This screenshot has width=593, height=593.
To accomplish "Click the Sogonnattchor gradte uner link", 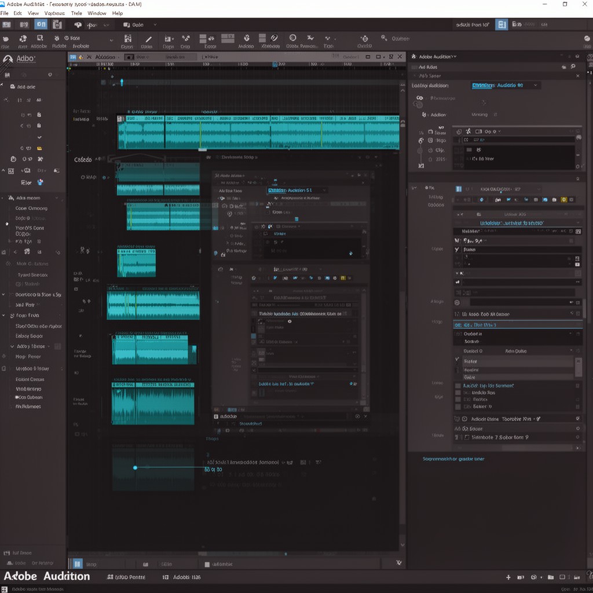I will click(453, 459).
